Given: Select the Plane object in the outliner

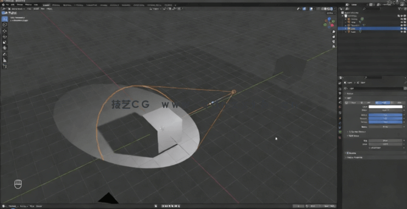Looking at the screenshot, I should 353,32.
